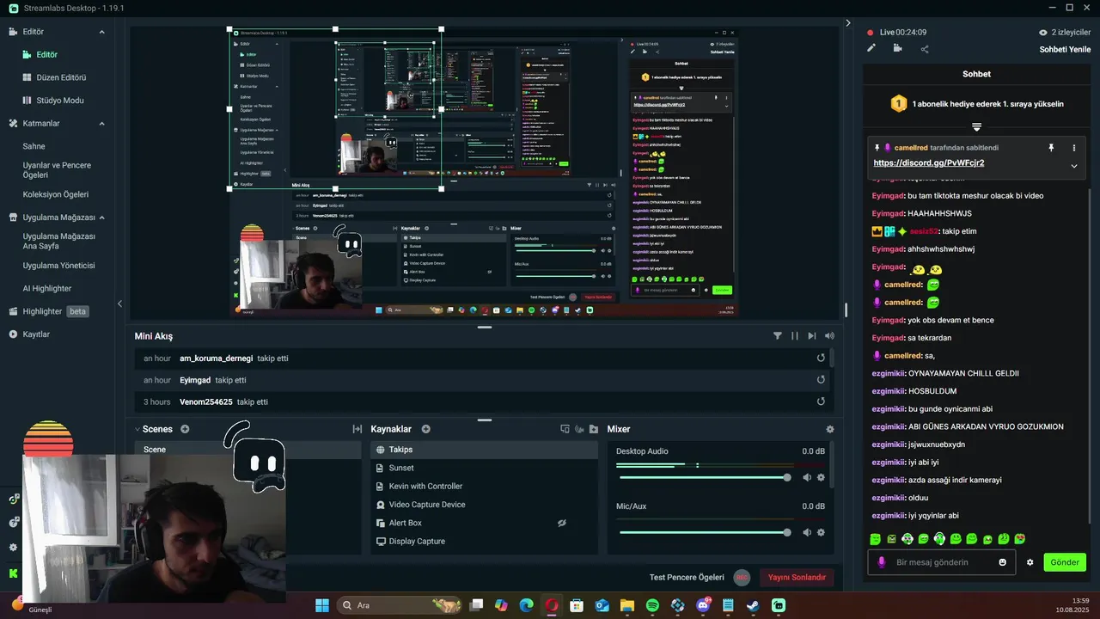Open Koleksiyon Öğeleri in sidebar
This screenshot has width=1100, height=619.
pos(56,194)
